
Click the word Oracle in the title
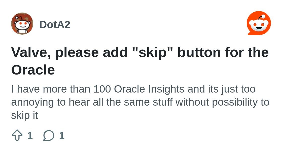[x=33, y=70]
